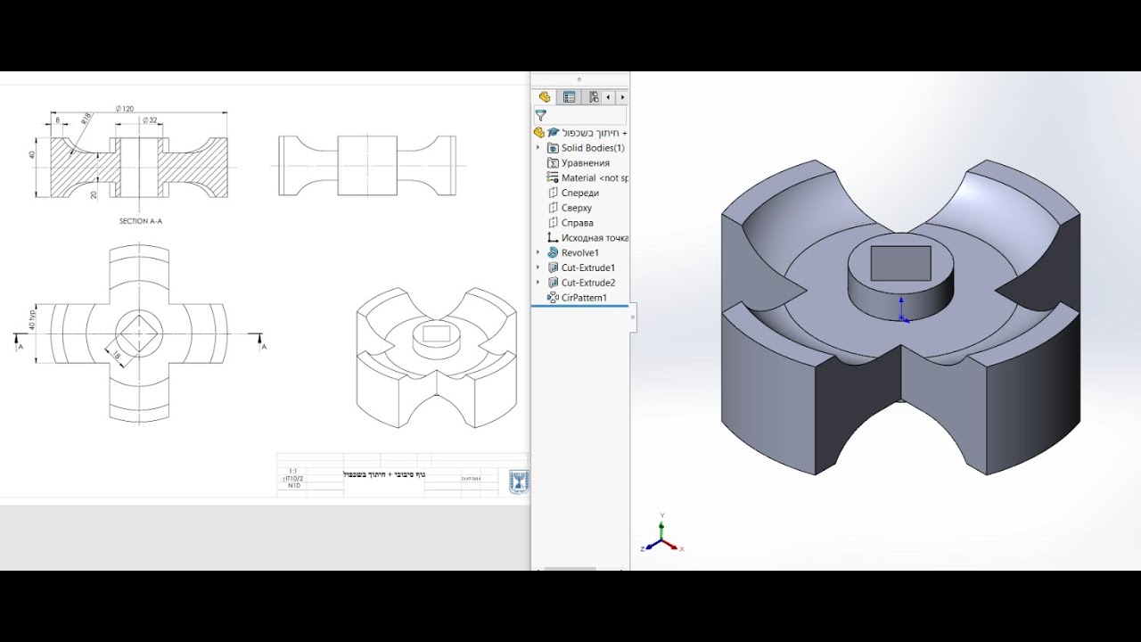Click the Revolve1 feature icon
This screenshot has height=642, width=1141.
click(553, 253)
